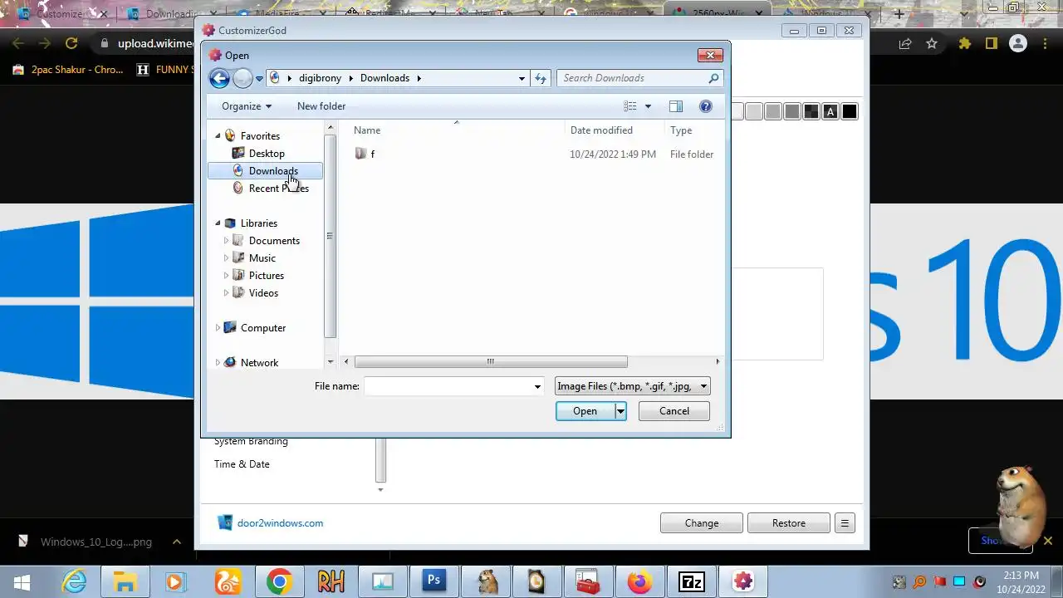Click the Change button in CustomizerGod
1063x598 pixels.
pos(702,523)
